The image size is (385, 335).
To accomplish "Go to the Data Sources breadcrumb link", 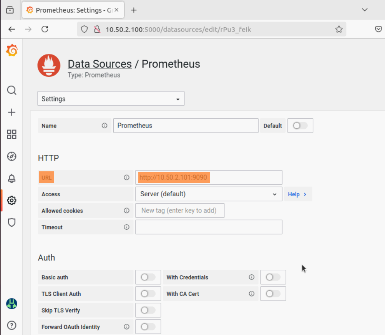I will 100,64.
